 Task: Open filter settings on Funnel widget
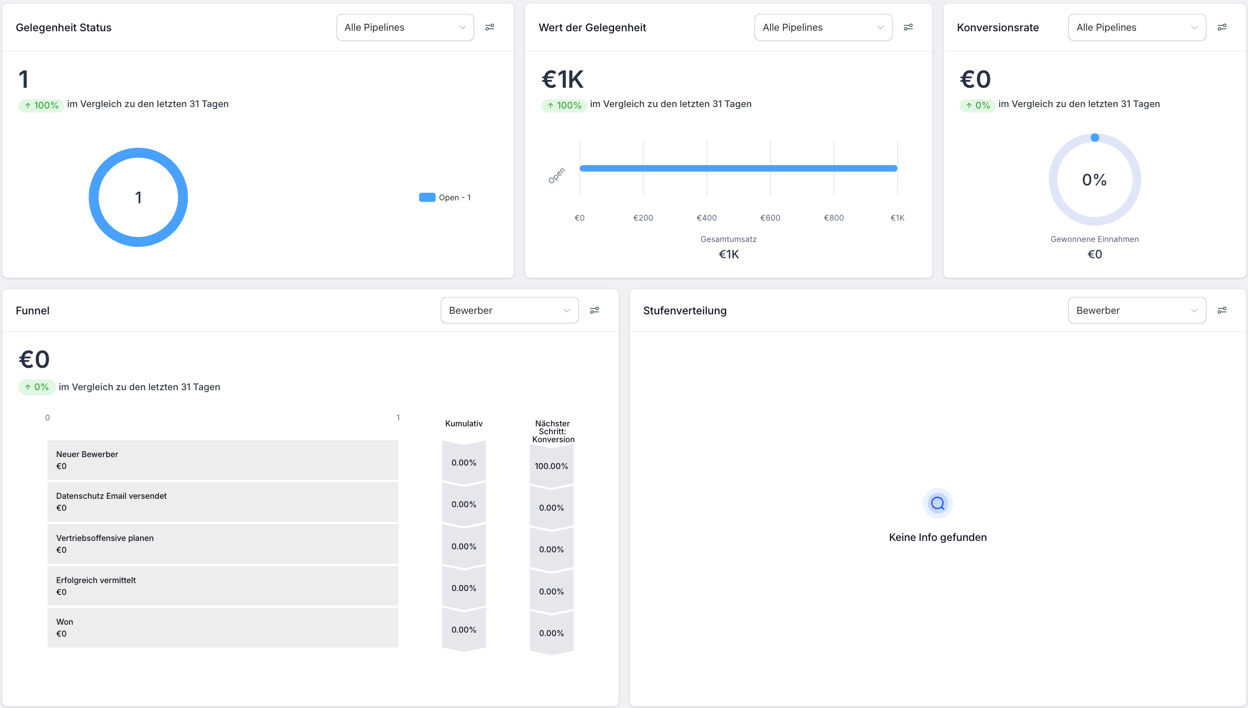pos(595,310)
